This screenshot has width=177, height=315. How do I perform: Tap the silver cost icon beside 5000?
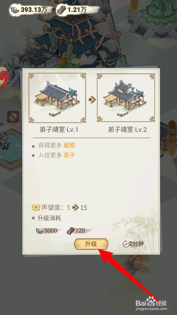(40, 230)
